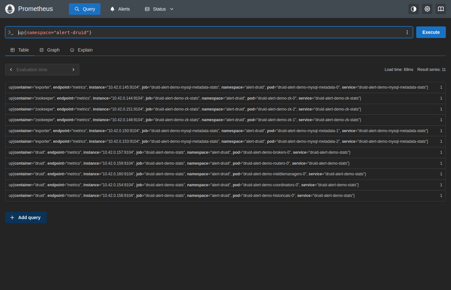The height and width of the screenshot is (290, 451).
Task: Select row for pod druid-alert-demo-zk-1
Action: pos(225,120)
